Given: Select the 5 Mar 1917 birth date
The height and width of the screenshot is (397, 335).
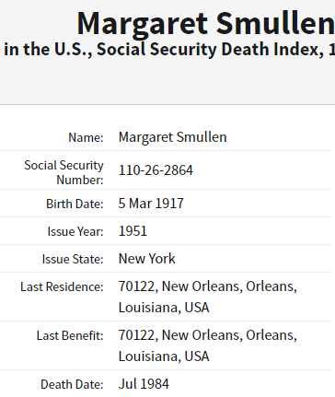Looking at the screenshot, I should pyautogui.click(x=151, y=204).
